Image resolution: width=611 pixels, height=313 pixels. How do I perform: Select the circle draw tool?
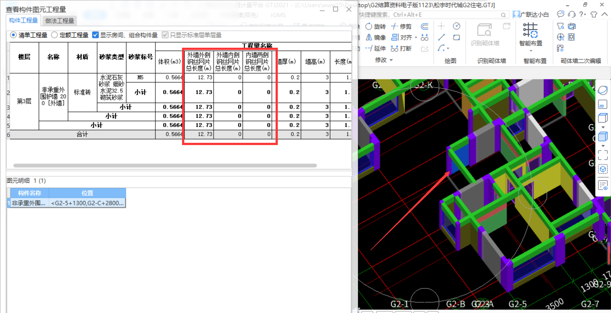point(456,26)
